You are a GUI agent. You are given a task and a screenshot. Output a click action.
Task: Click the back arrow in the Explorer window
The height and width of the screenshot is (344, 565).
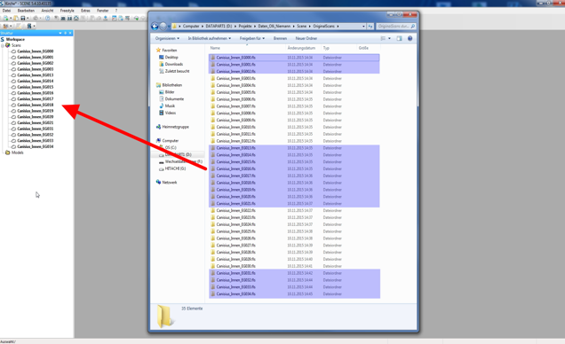coord(155,27)
